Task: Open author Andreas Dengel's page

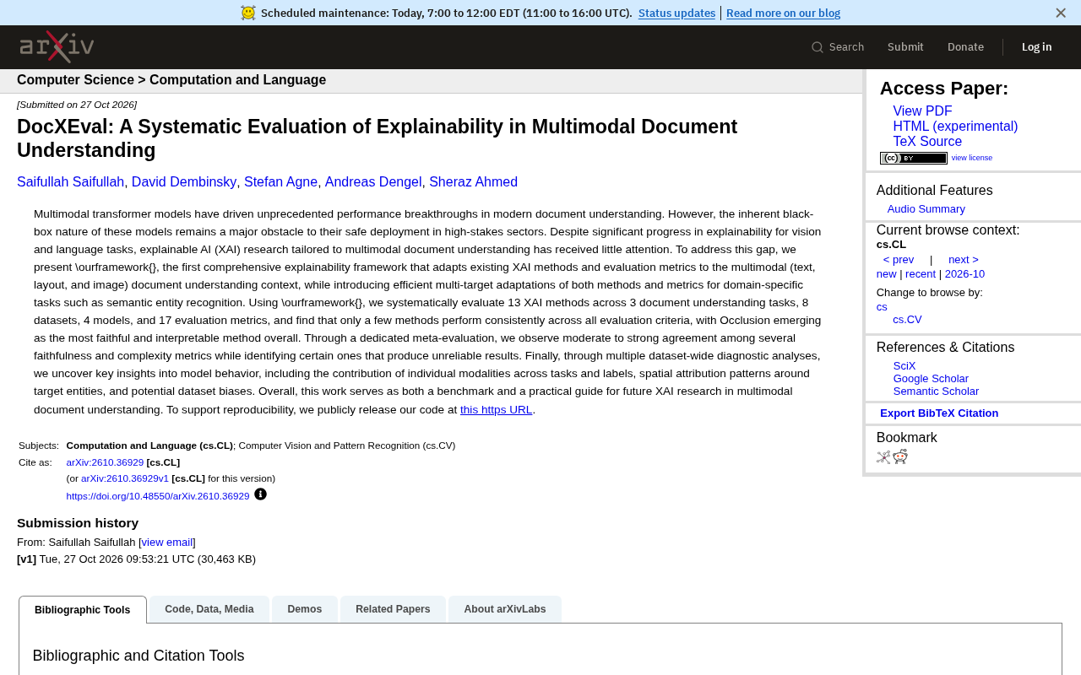Action: [373, 182]
